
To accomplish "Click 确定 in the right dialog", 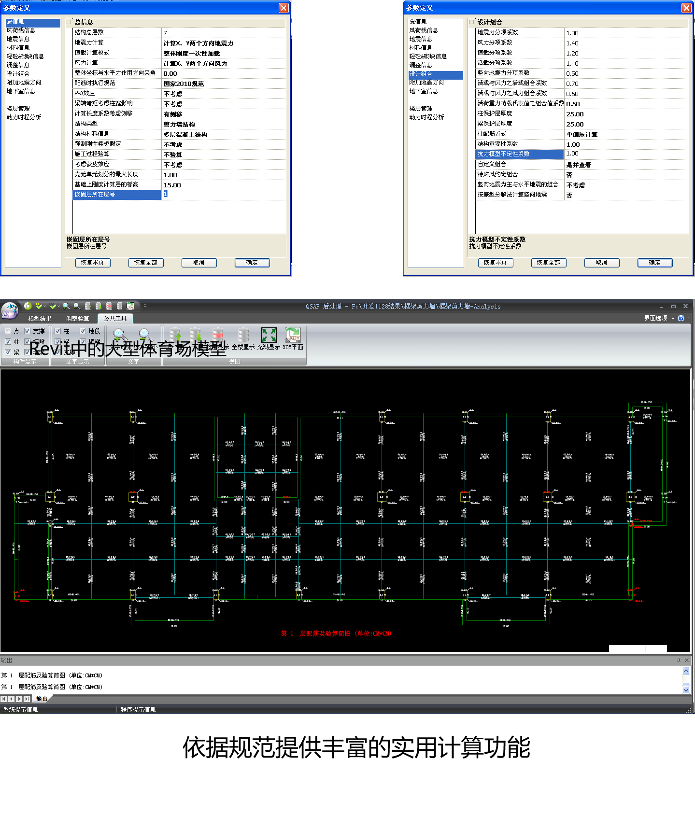I will pos(654,263).
